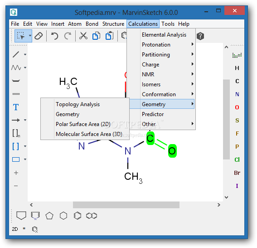Select the repeating group brackets n tool
This screenshot has width=257, height=248.
pos(16,133)
